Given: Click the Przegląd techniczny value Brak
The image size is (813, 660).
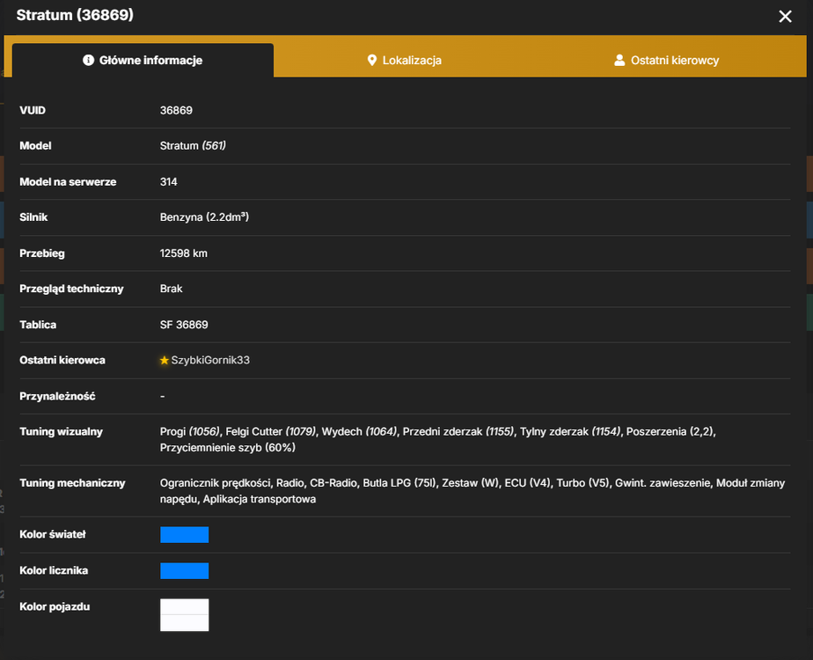Looking at the screenshot, I should click(171, 289).
